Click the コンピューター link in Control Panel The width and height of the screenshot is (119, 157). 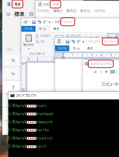click(110, 84)
